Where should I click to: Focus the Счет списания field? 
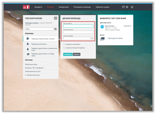[78, 26]
